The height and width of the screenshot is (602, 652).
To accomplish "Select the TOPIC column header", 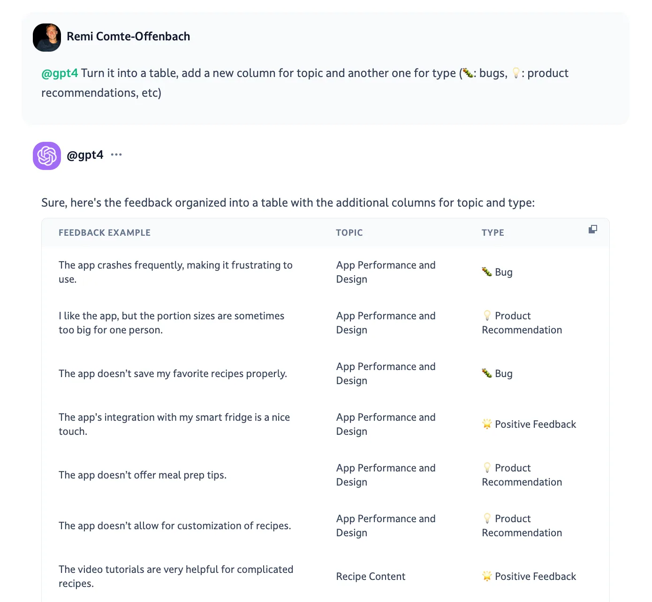I will [x=349, y=232].
